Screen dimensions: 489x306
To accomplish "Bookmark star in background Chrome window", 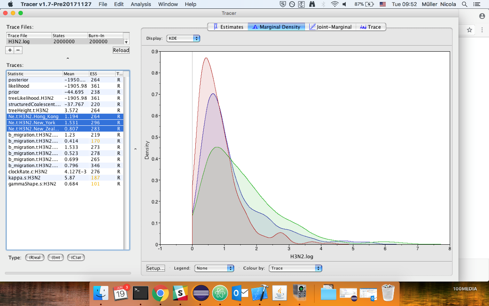I will click(x=469, y=30).
